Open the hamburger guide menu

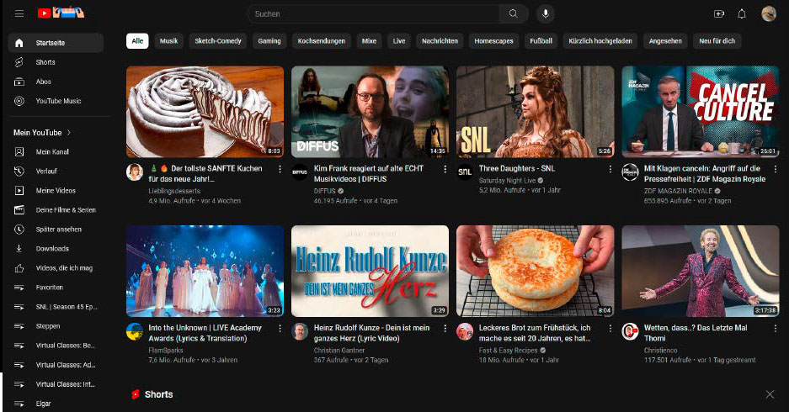[19, 13]
